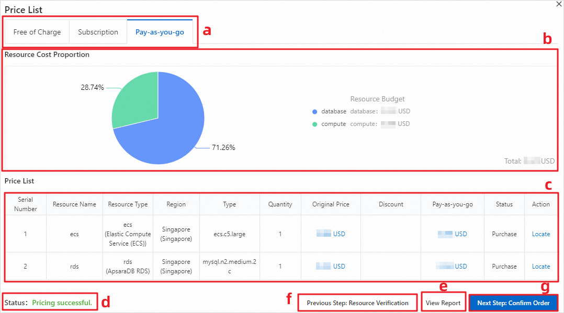Click the compute legend dot
The image size is (564, 313).
pyautogui.click(x=315, y=124)
